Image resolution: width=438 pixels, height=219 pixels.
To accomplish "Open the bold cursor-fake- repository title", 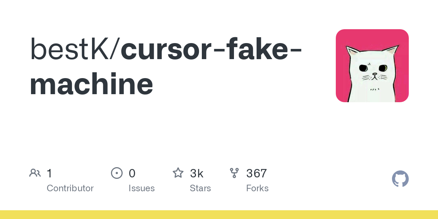I will 211,50.
